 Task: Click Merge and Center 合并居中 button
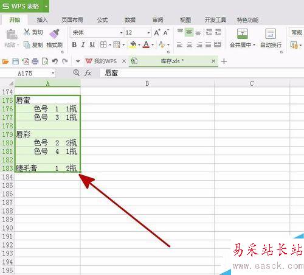click(243, 38)
